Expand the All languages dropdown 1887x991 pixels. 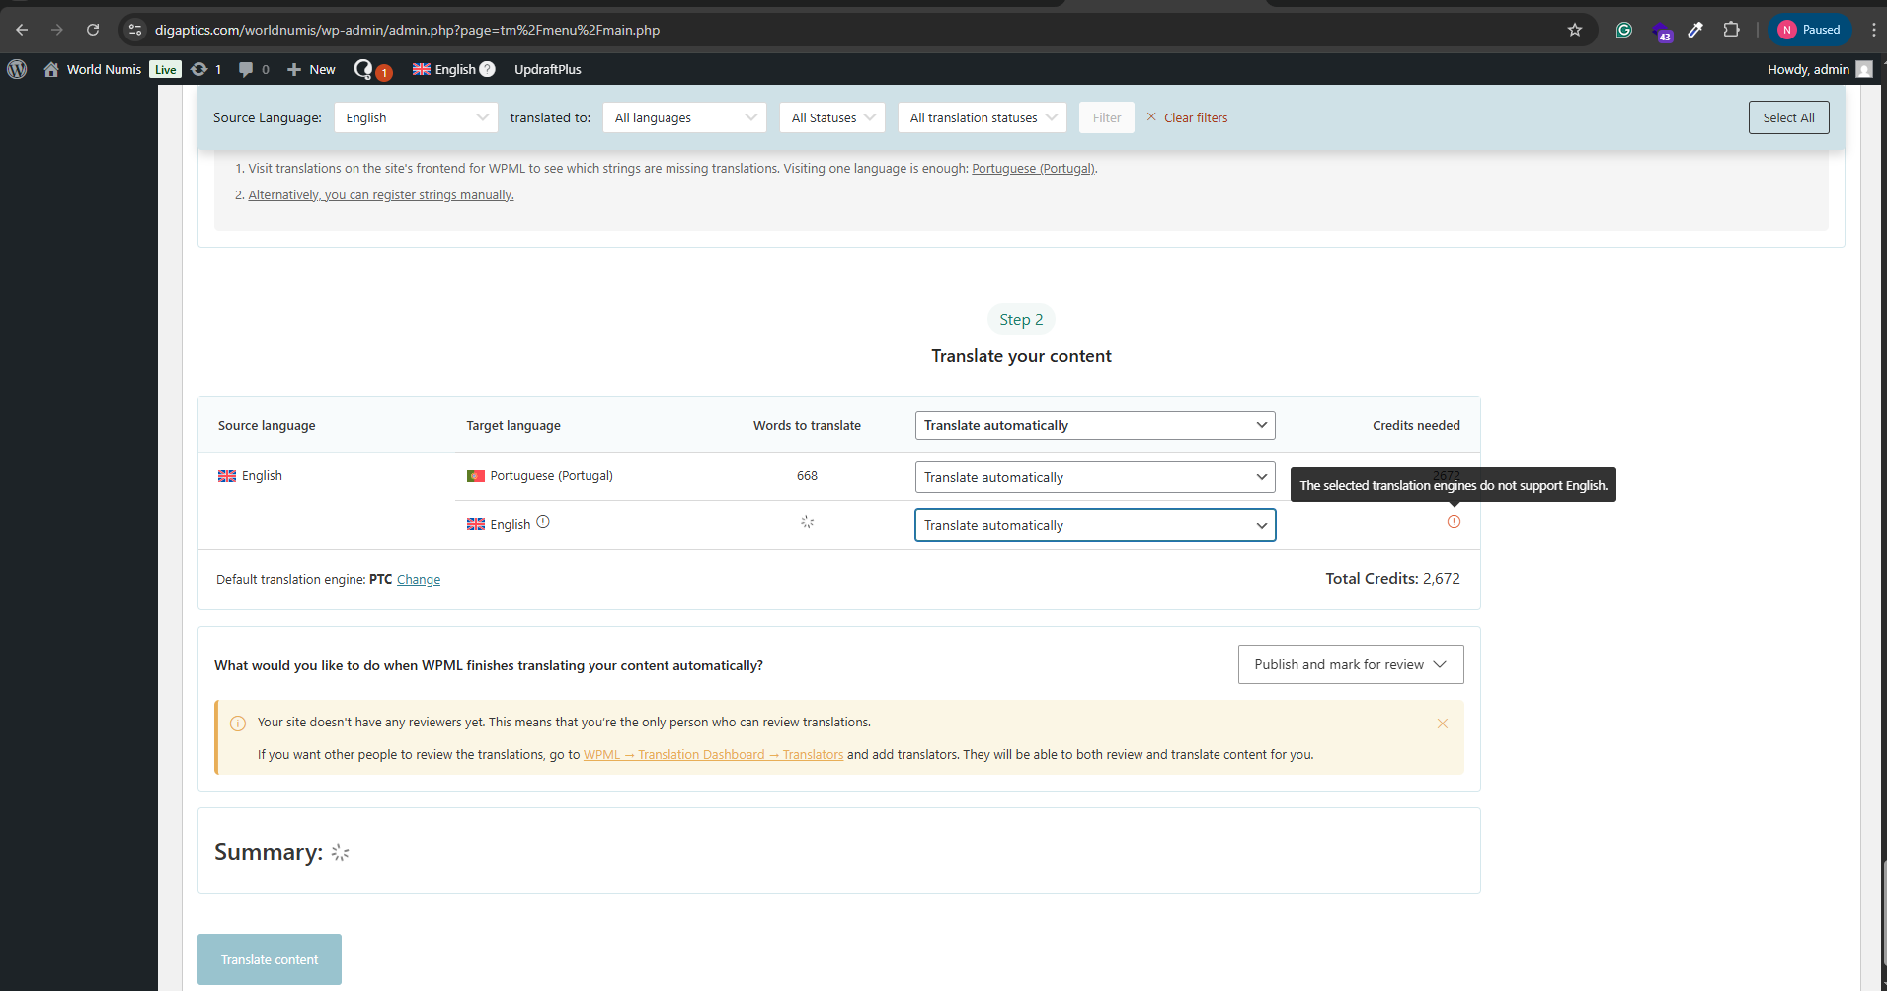coord(684,117)
